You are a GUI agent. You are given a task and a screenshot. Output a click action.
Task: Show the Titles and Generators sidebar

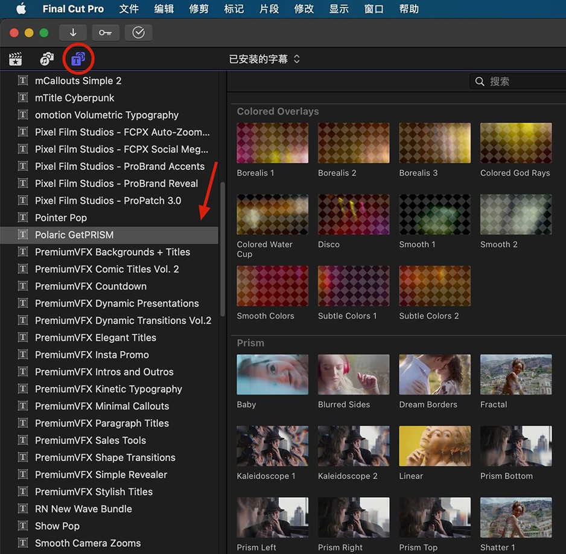pos(78,59)
